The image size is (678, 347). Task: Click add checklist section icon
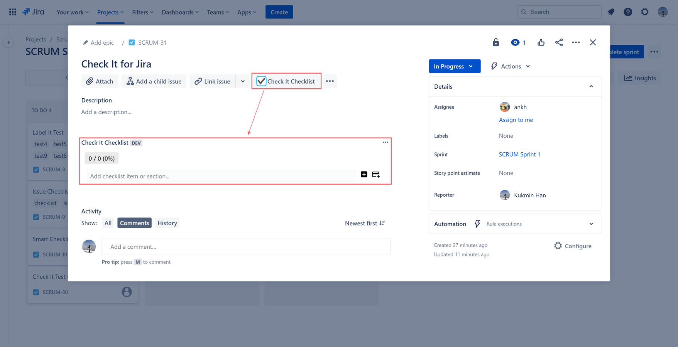[376, 175]
